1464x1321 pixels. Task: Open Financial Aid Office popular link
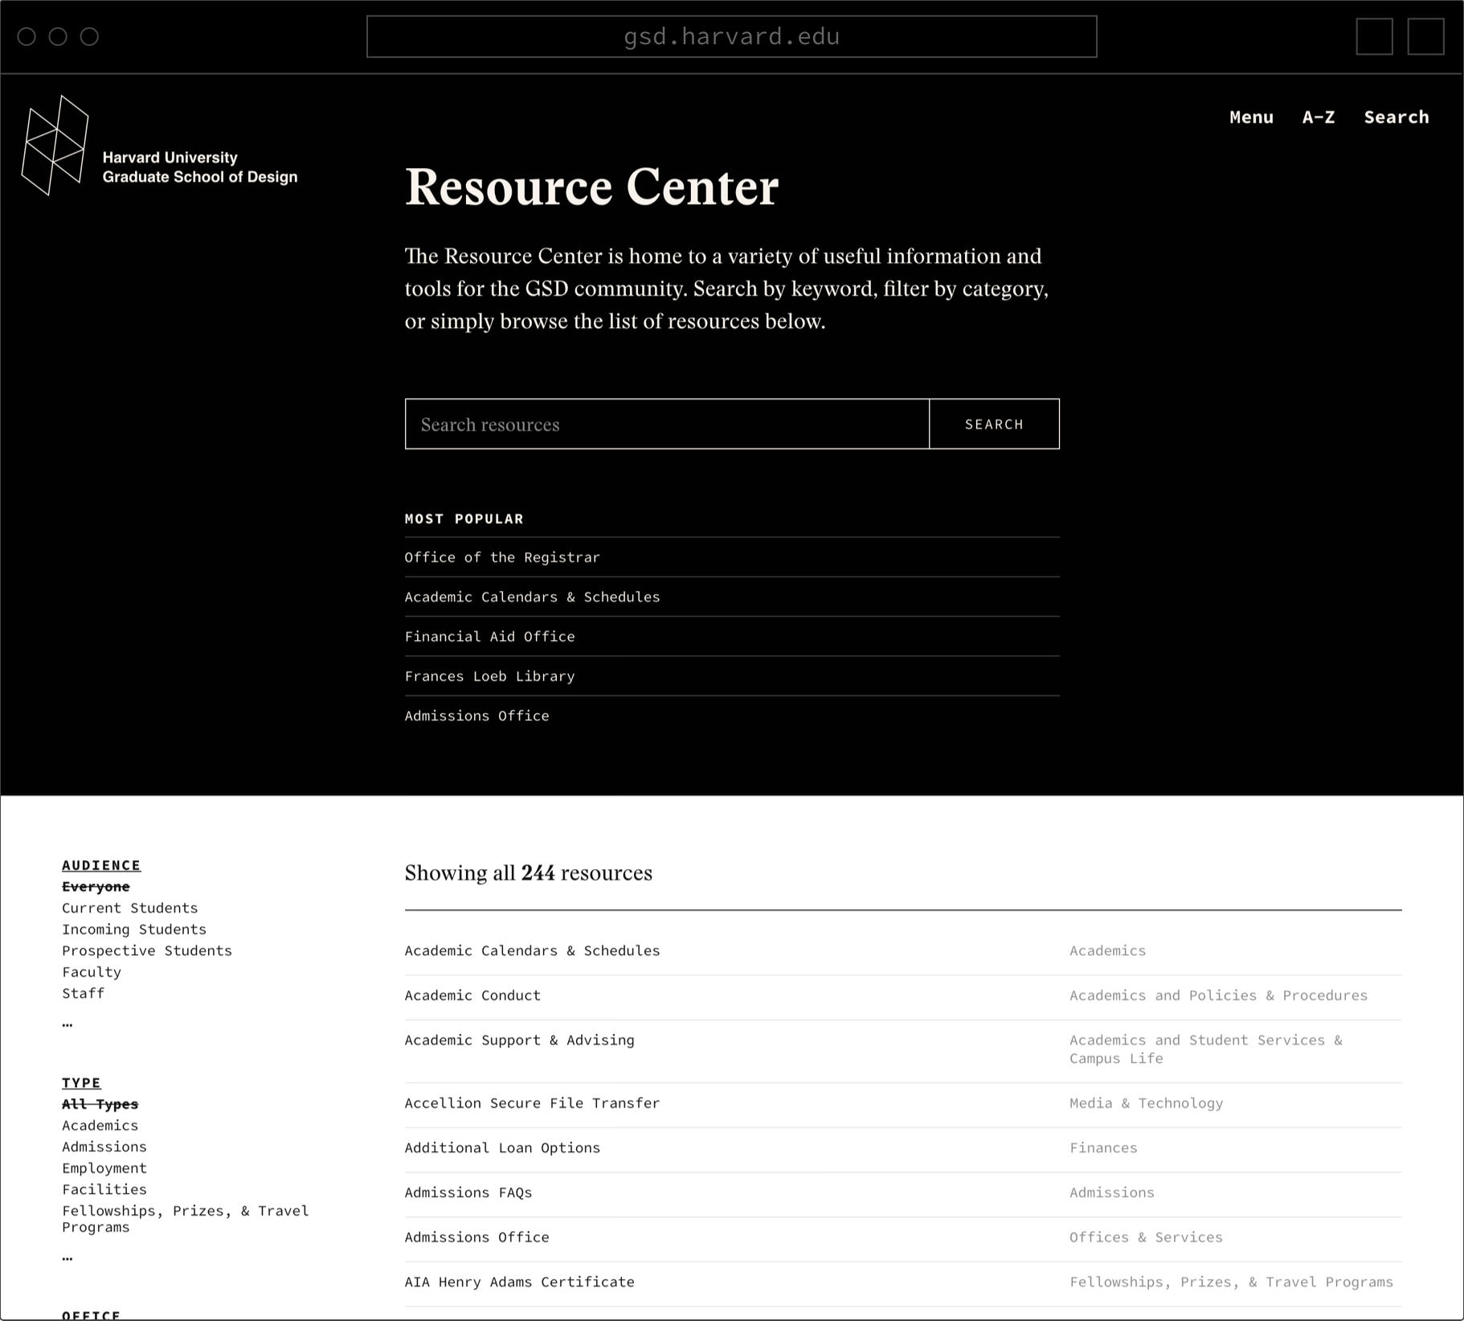(x=489, y=636)
